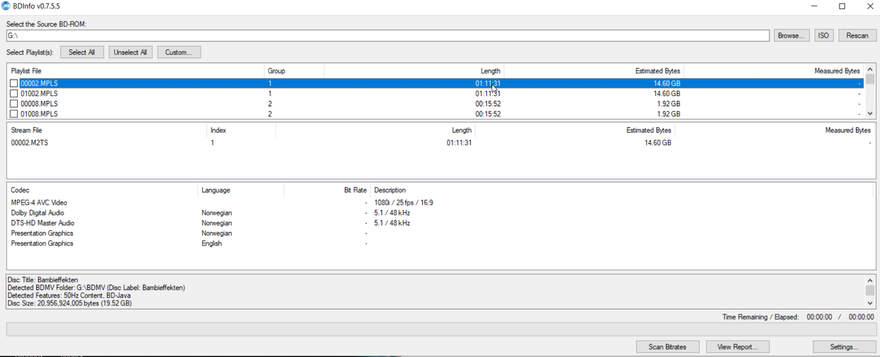Click scroll down arrow in disc info box

[x=870, y=303]
